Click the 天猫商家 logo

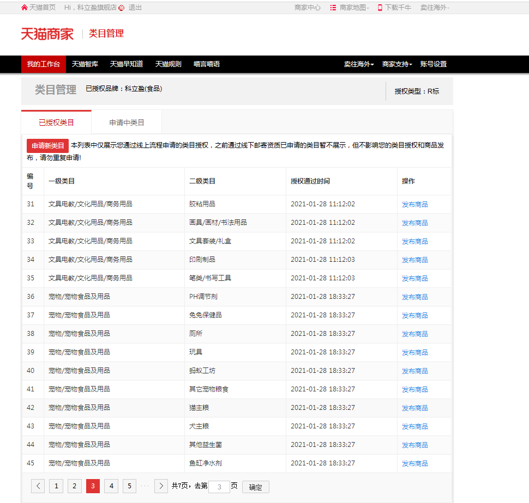pyautogui.click(x=47, y=34)
